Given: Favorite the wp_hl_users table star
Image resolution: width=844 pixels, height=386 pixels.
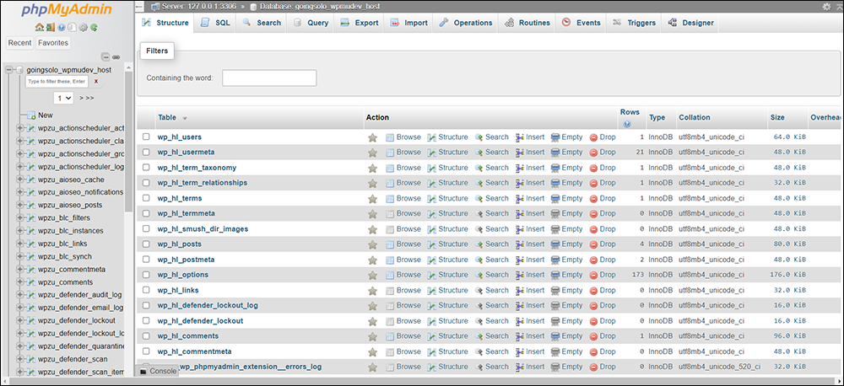Looking at the screenshot, I should pos(372,137).
